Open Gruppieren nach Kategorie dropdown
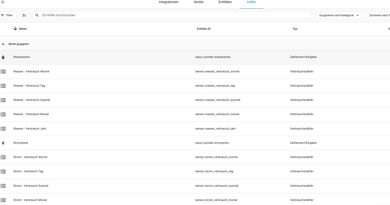Screen dimensions: 390x205 [339, 15]
